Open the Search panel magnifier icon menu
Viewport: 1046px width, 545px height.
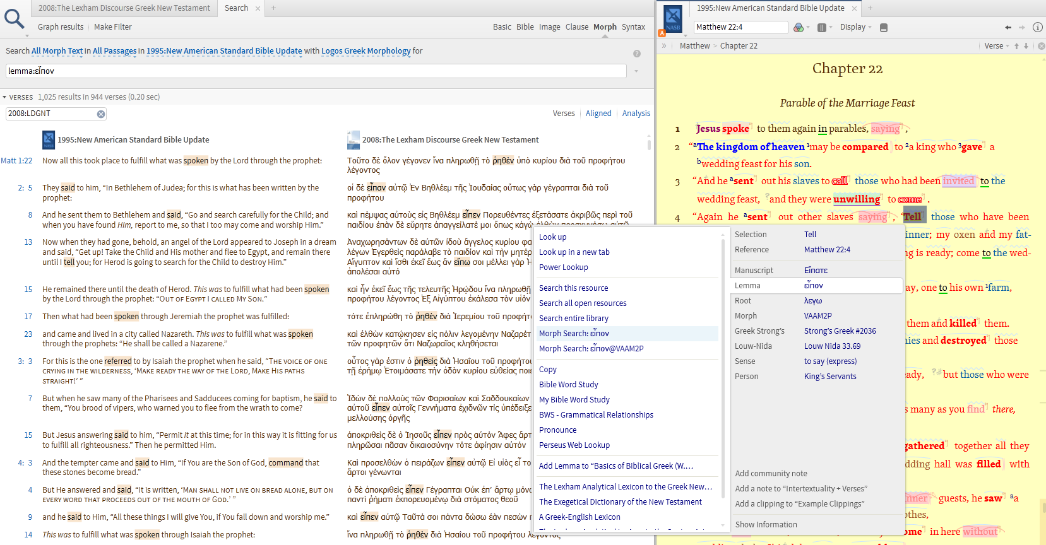point(14,19)
